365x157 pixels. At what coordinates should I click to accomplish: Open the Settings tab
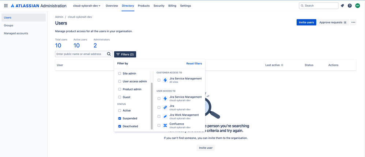coord(185,5)
